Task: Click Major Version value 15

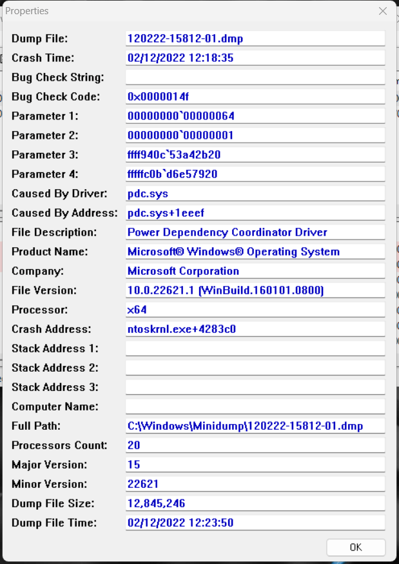Action: (133, 465)
